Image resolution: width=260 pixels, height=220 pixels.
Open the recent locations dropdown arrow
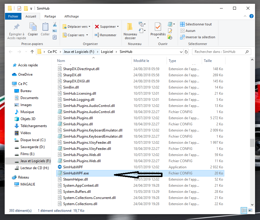26,52
